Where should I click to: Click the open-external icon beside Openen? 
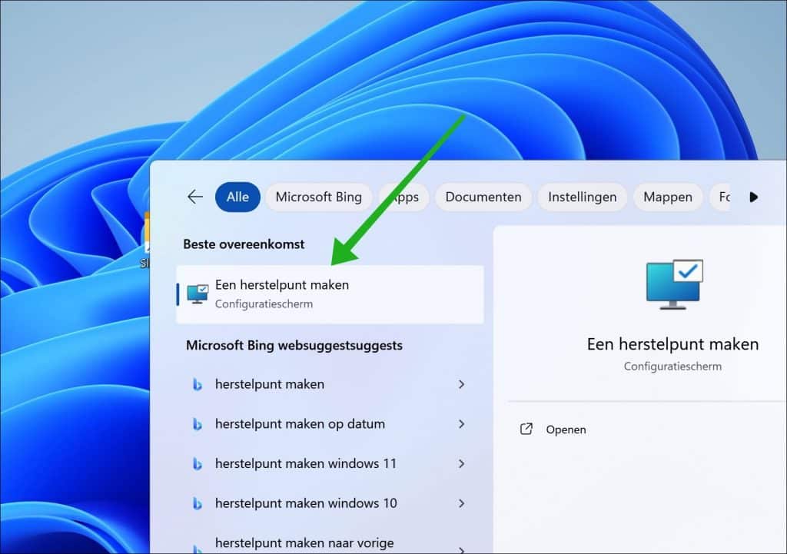pos(526,429)
